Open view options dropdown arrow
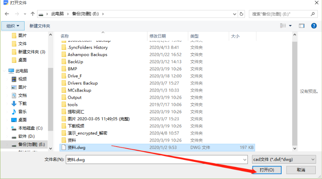Screen dimensions: 322x179 pos(290,26)
